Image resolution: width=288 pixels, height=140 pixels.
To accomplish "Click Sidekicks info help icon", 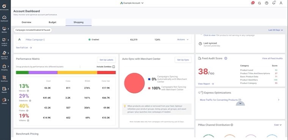I will [x=30, y=101].
